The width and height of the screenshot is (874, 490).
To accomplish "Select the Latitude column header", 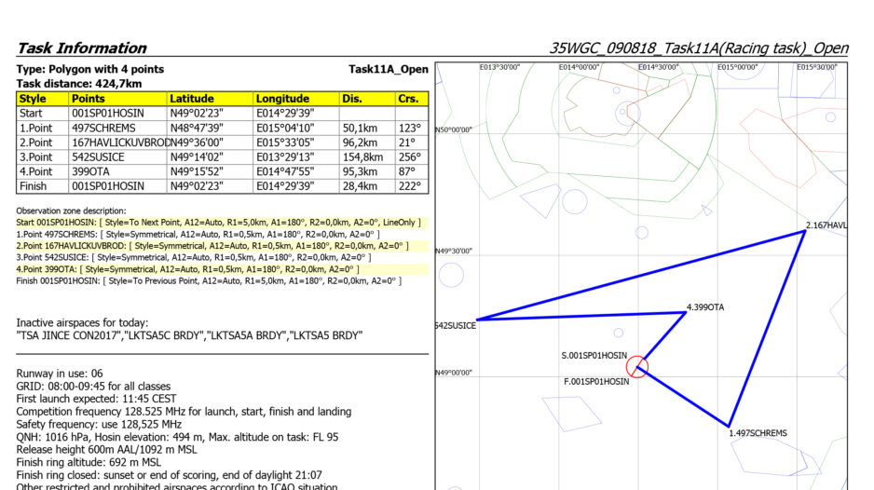I will pyautogui.click(x=192, y=99).
